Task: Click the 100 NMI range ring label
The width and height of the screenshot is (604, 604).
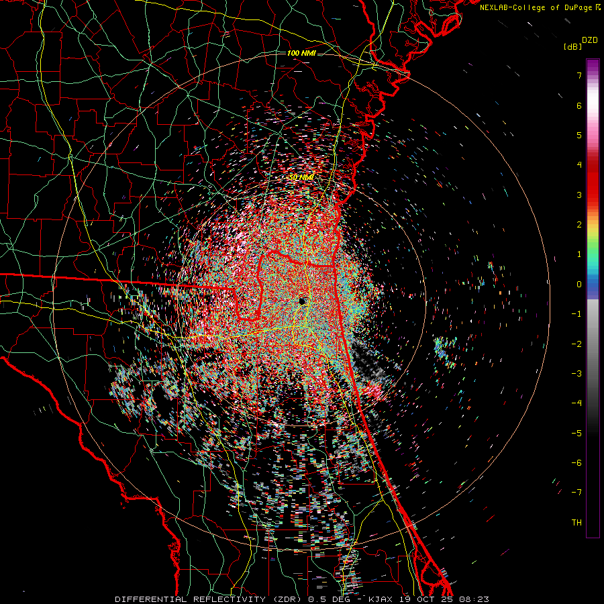Action: pos(301,53)
